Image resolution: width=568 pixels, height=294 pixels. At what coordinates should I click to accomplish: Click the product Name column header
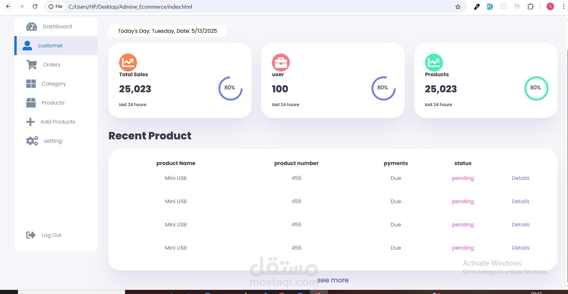(x=176, y=163)
